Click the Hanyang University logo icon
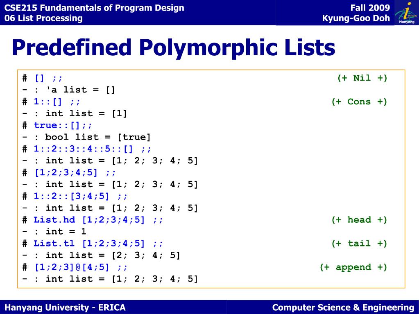This screenshot has width=419, height=314. pos(406,13)
